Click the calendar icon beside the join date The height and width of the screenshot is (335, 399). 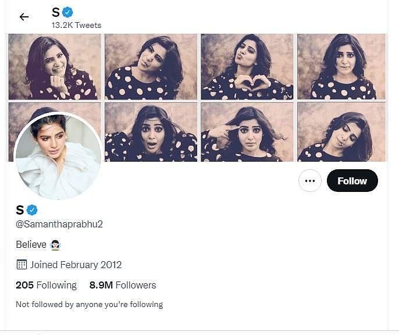pos(22,265)
